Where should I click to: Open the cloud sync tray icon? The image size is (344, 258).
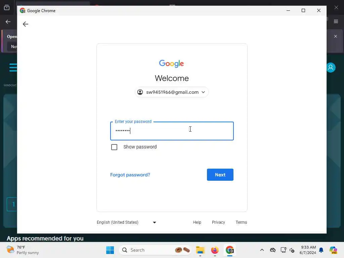coord(273,250)
